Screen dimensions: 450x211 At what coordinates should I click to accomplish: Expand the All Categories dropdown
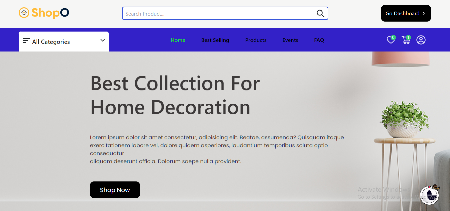(x=63, y=42)
